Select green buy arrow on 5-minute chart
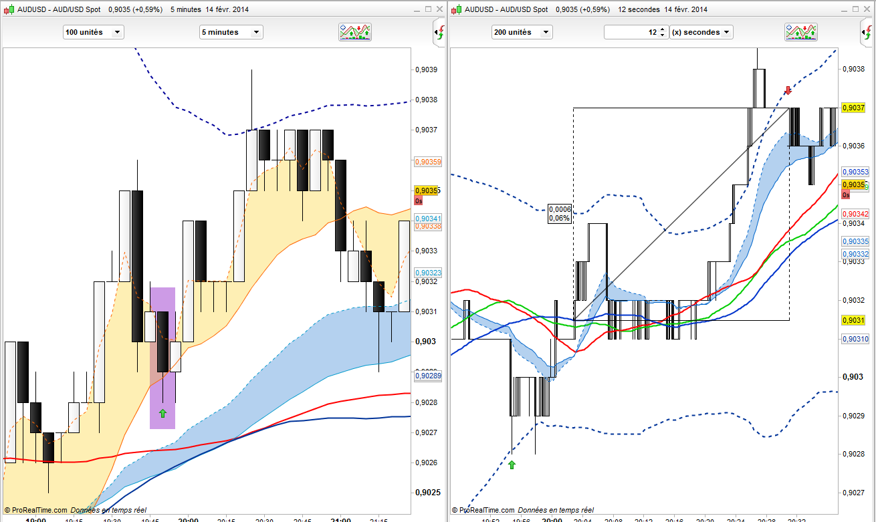 point(162,413)
